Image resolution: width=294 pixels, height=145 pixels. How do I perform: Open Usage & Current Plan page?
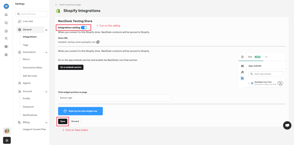(34, 129)
